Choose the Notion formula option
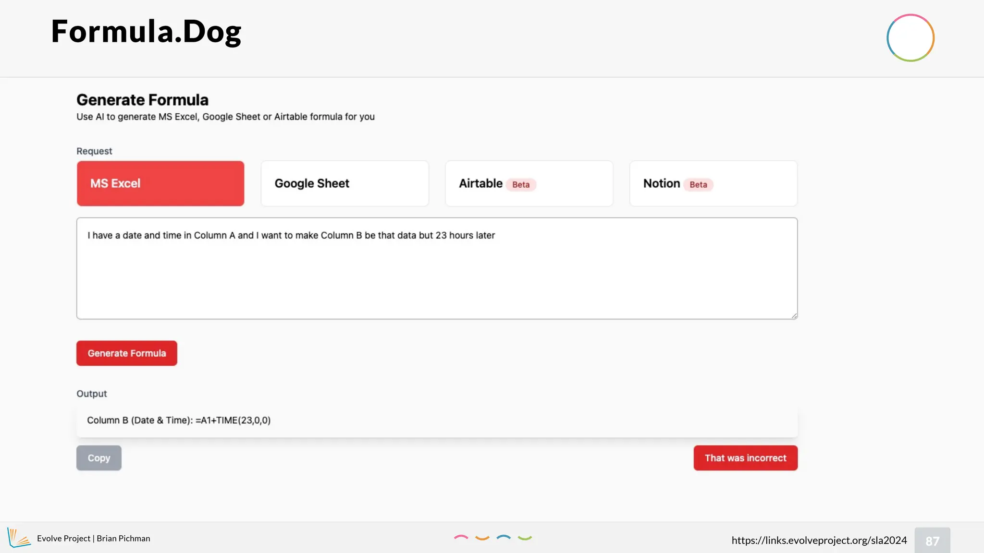This screenshot has width=984, height=553. 661,183
